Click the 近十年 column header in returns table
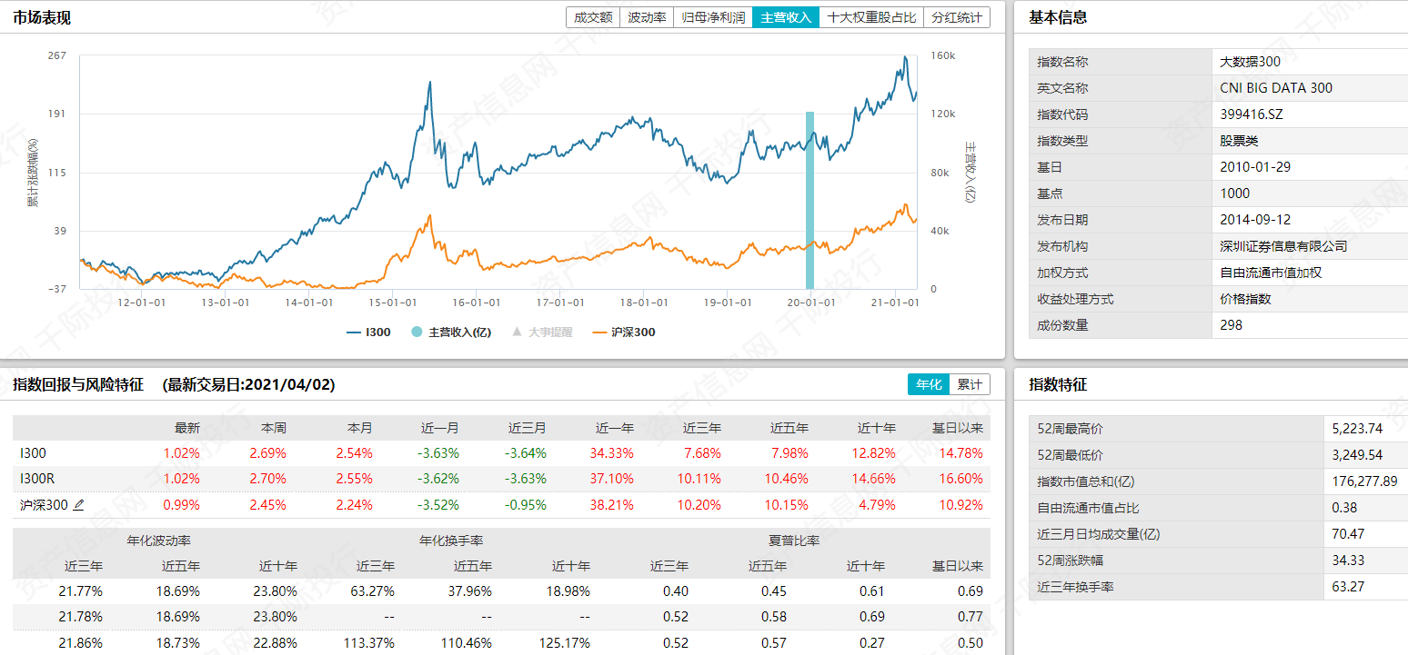This screenshot has height=655, width=1408. (x=876, y=428)
